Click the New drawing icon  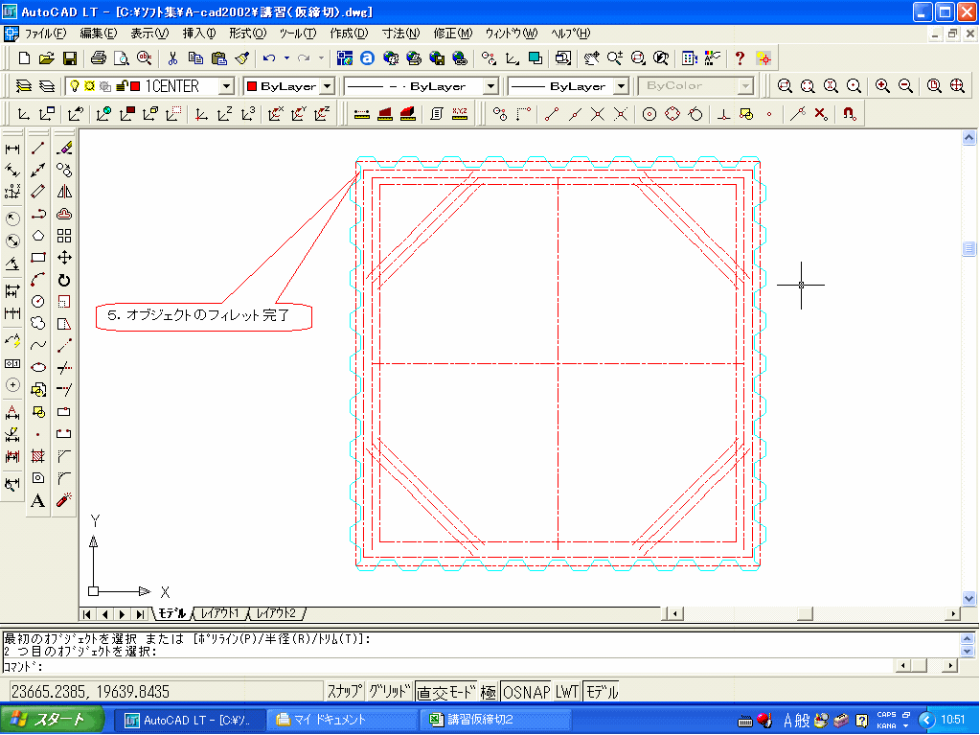pyautogui.click(x=24, y=58)
